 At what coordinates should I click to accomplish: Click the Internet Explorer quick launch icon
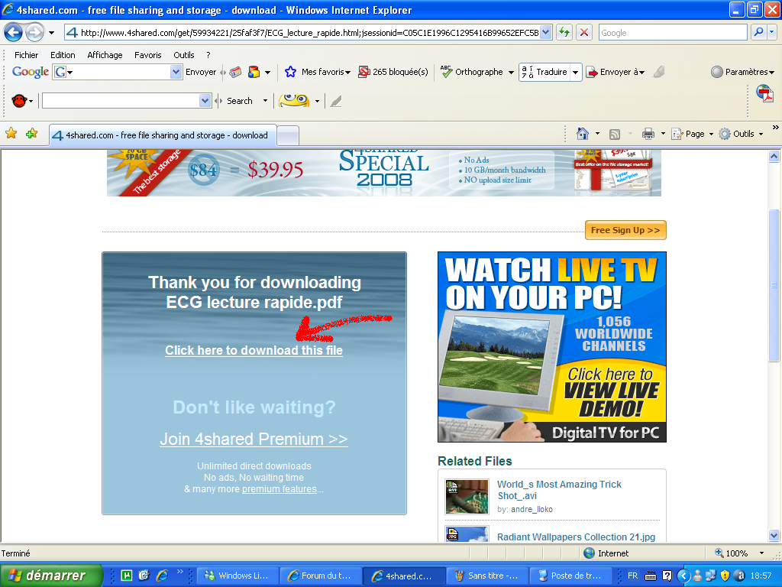(162, 576)
